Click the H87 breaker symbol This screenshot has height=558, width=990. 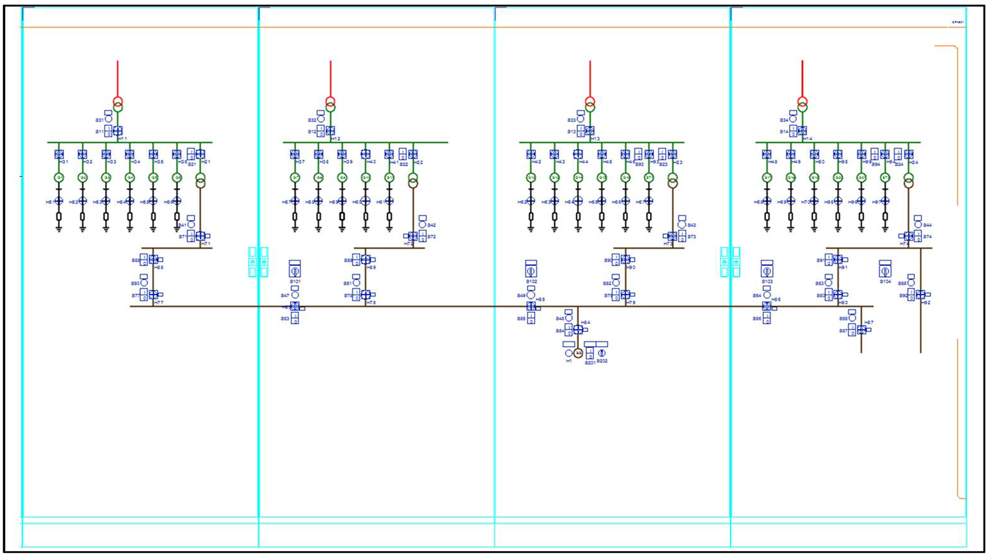pos(862,330)
